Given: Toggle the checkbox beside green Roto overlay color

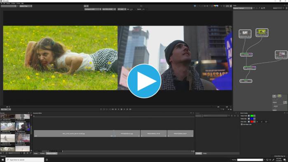Looking at the screenshot, I should [x=249, y=116].
